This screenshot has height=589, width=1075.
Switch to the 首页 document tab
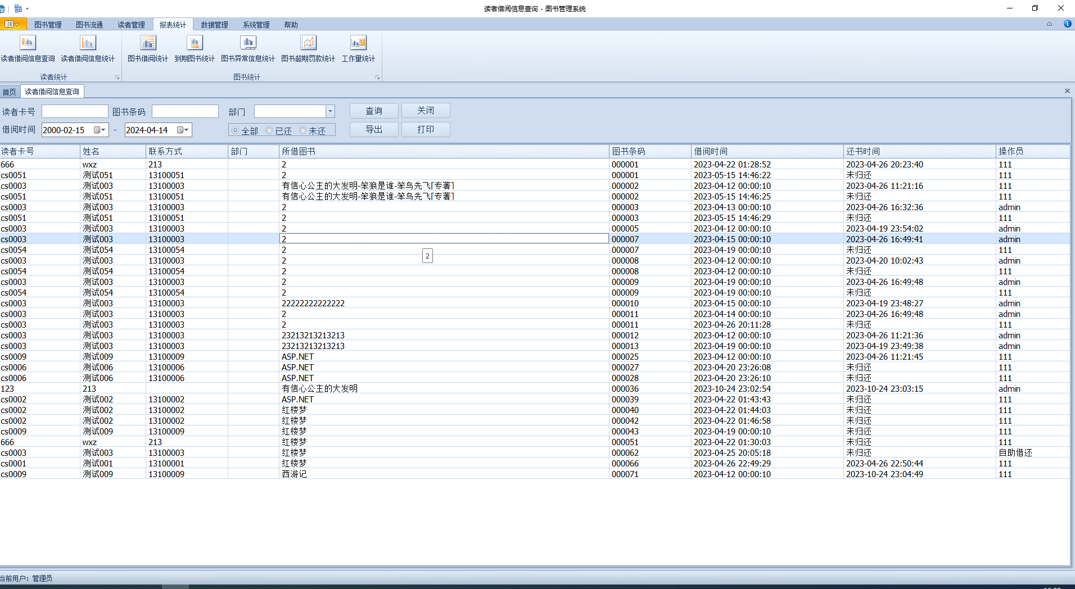[10, 92]
